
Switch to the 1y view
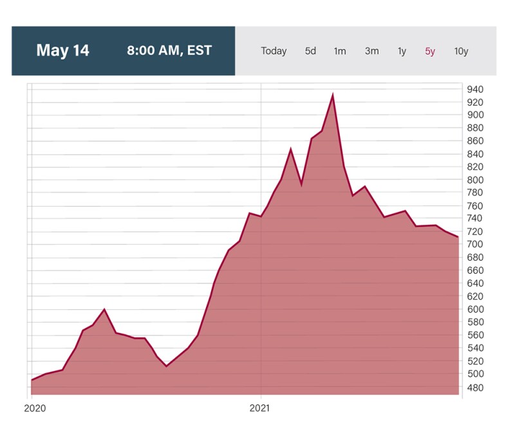point(402,52)
